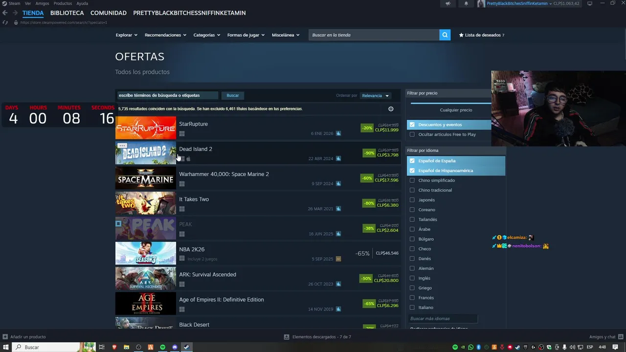The width and height of the screenshot is (626, 352).
Task: Open Spotify from the taskbar
Action: click(x=163, y=347)
